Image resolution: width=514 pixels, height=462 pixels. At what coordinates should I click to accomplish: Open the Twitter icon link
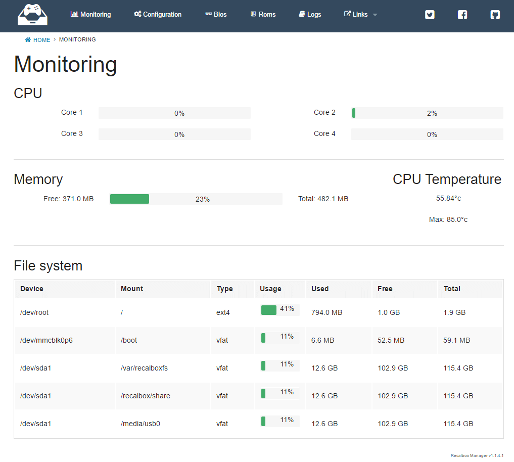pyautogui.click(x=430, y=15)
